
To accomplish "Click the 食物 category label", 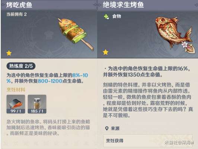I will (117, 16).
